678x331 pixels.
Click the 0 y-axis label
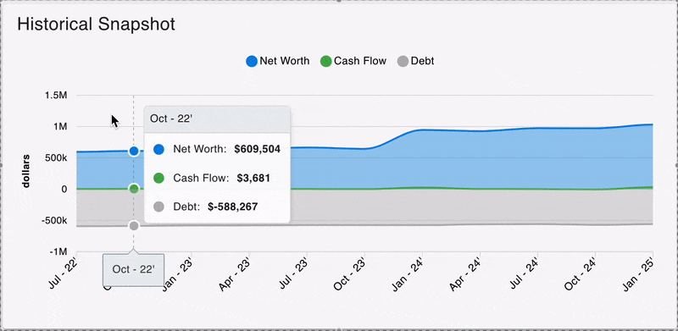coord(64,190)
